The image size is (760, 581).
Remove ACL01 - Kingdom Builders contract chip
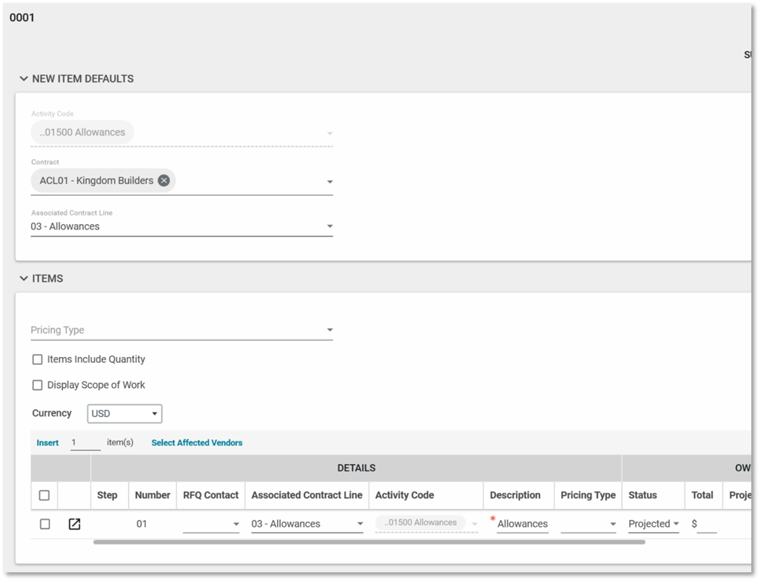pos(164,181)
